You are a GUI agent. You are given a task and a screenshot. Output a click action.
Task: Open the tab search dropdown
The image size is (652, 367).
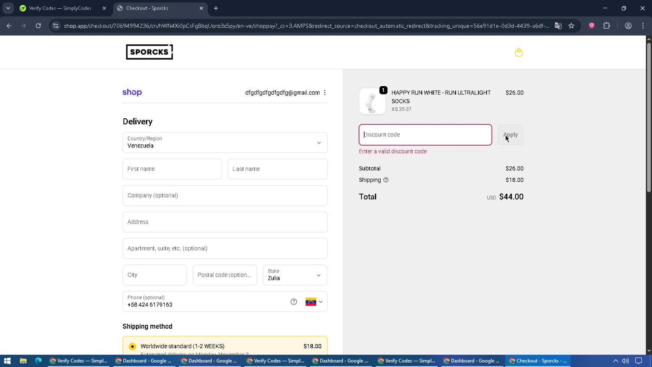8,8
